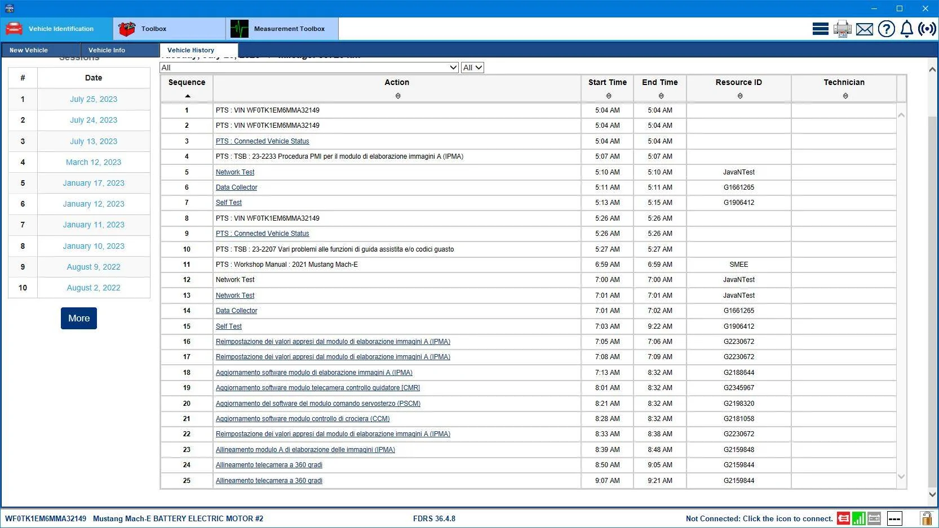Click the sort icon under End Time
The image size is (939, 528).
tap(661, 96)
